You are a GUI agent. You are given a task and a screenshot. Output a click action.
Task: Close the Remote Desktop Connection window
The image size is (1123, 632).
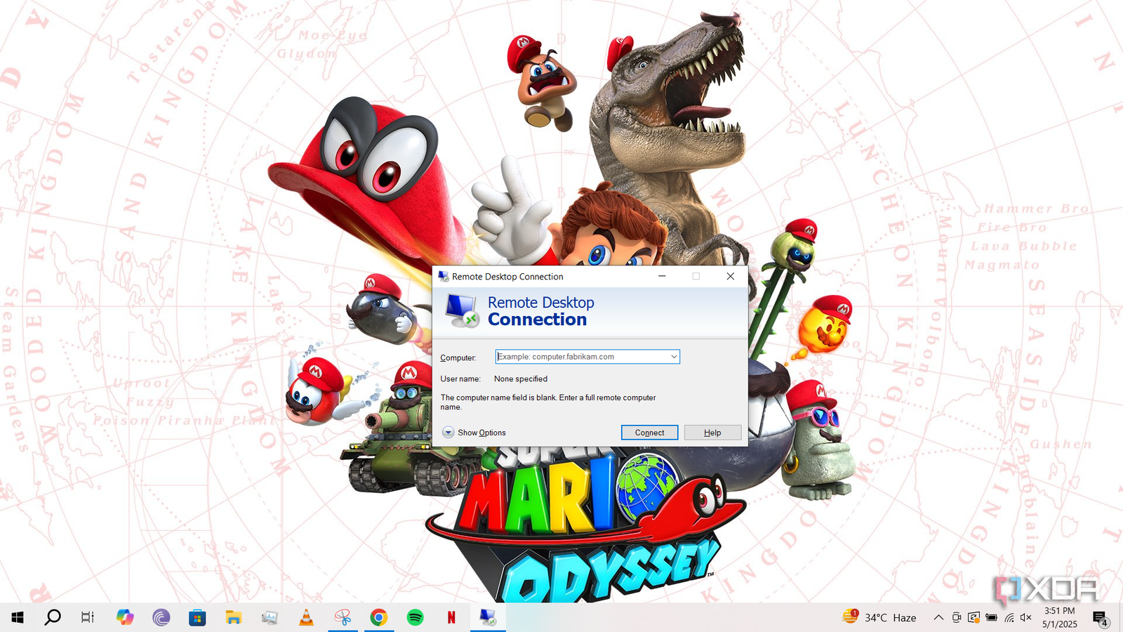[x=731, y=276]
